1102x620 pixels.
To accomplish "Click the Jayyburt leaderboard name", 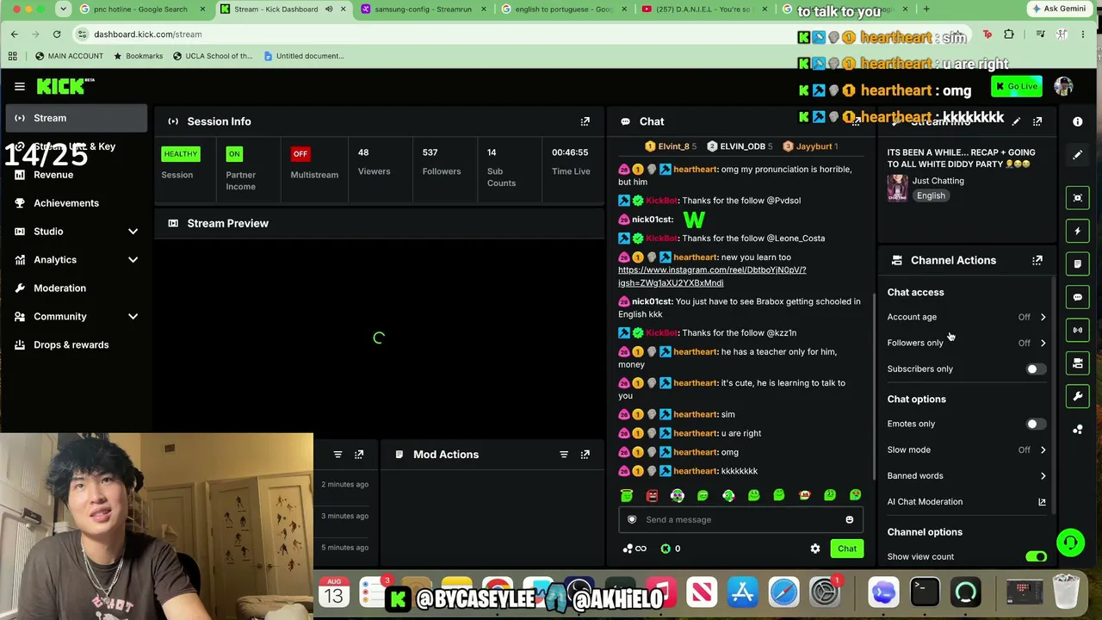I will pyautogui.click(x=814, y=146).
